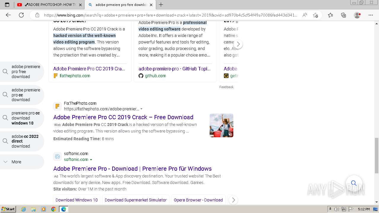Open Edge settings and more menu
This screenshot has width=379, height=213.
click(371, 15)
